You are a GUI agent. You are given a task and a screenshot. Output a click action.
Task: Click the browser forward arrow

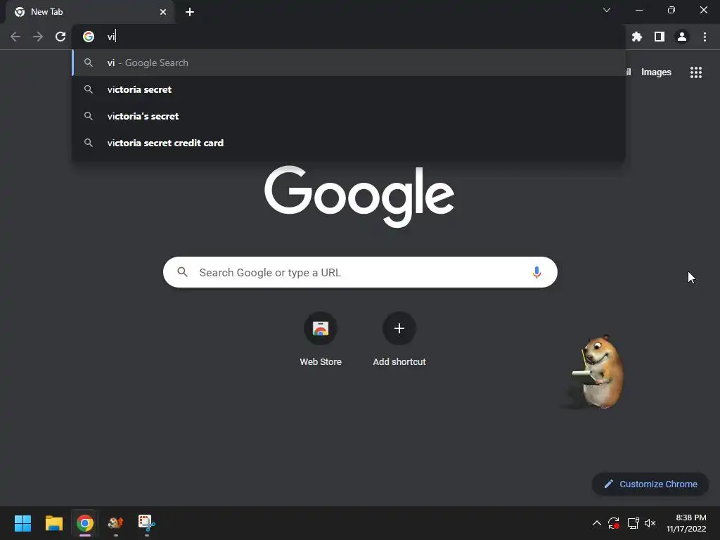click(38, 37)
